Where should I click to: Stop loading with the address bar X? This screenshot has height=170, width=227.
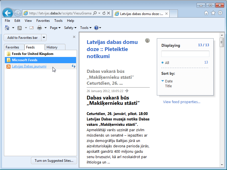(x=109, y=13)
